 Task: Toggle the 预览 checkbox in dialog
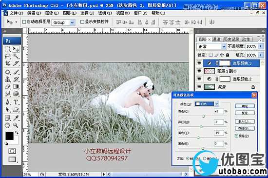(x=236, y=136)
